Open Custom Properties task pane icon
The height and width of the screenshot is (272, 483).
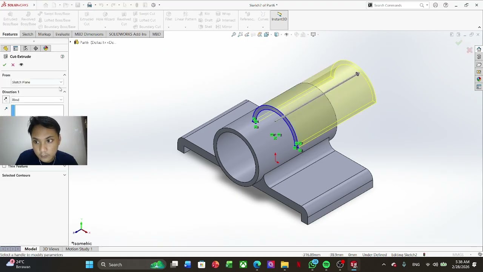click(479, 87)
